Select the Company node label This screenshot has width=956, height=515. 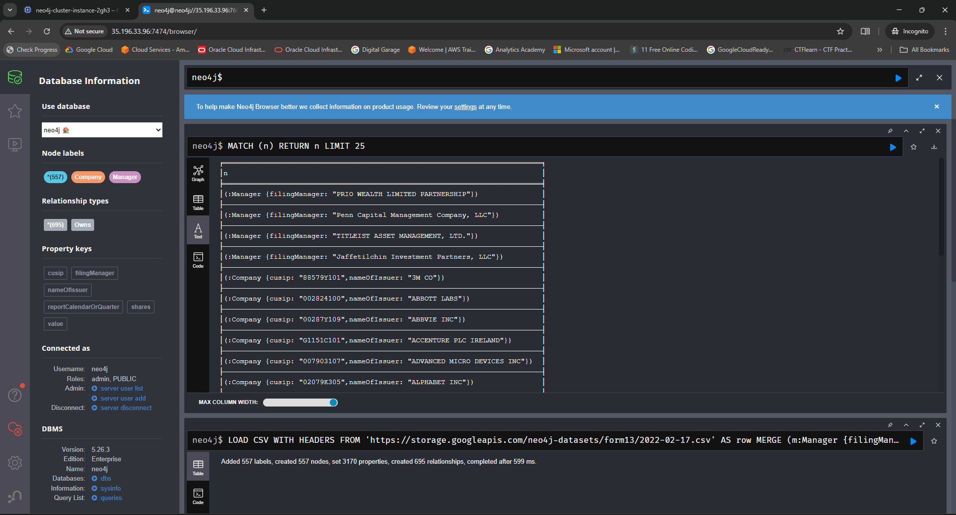click(x=88, y=177)
